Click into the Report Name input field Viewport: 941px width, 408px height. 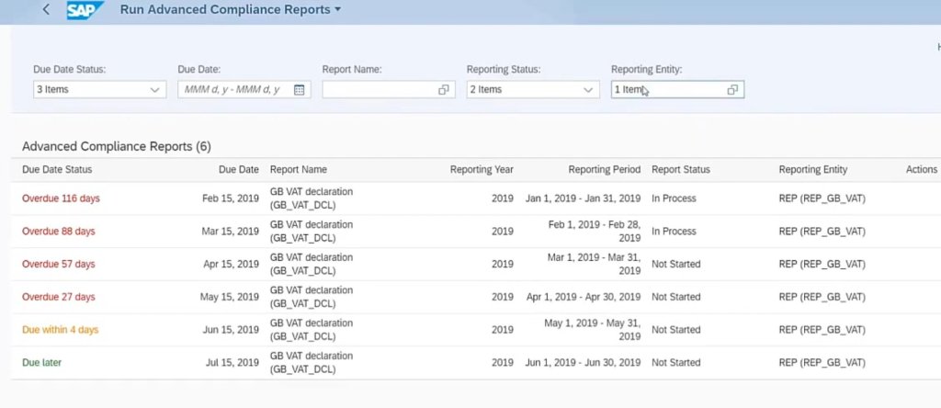[x=379, y=90]
